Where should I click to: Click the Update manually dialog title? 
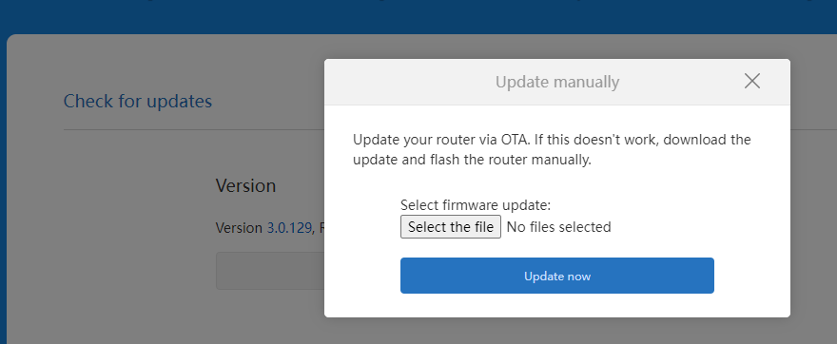[x=557, y=82]
